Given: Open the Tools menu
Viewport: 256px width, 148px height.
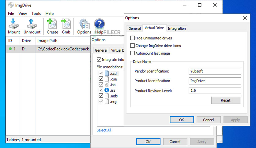Looking at the screenshot, I should [36, 13].
